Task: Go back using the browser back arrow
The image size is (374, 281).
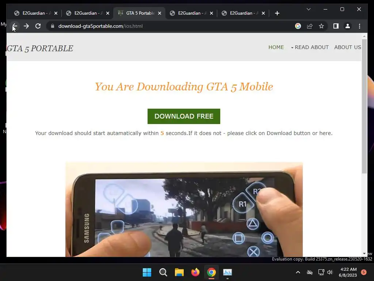Action: point(15,26)
